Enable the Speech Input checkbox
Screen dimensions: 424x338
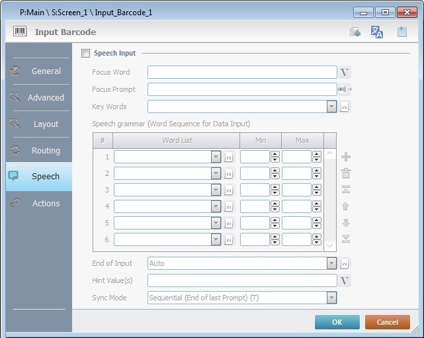tap(85, 54)
